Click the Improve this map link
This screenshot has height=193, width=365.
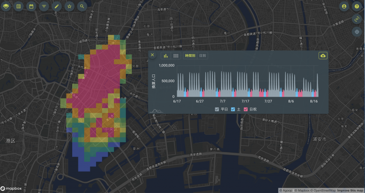tap(350, 190)
